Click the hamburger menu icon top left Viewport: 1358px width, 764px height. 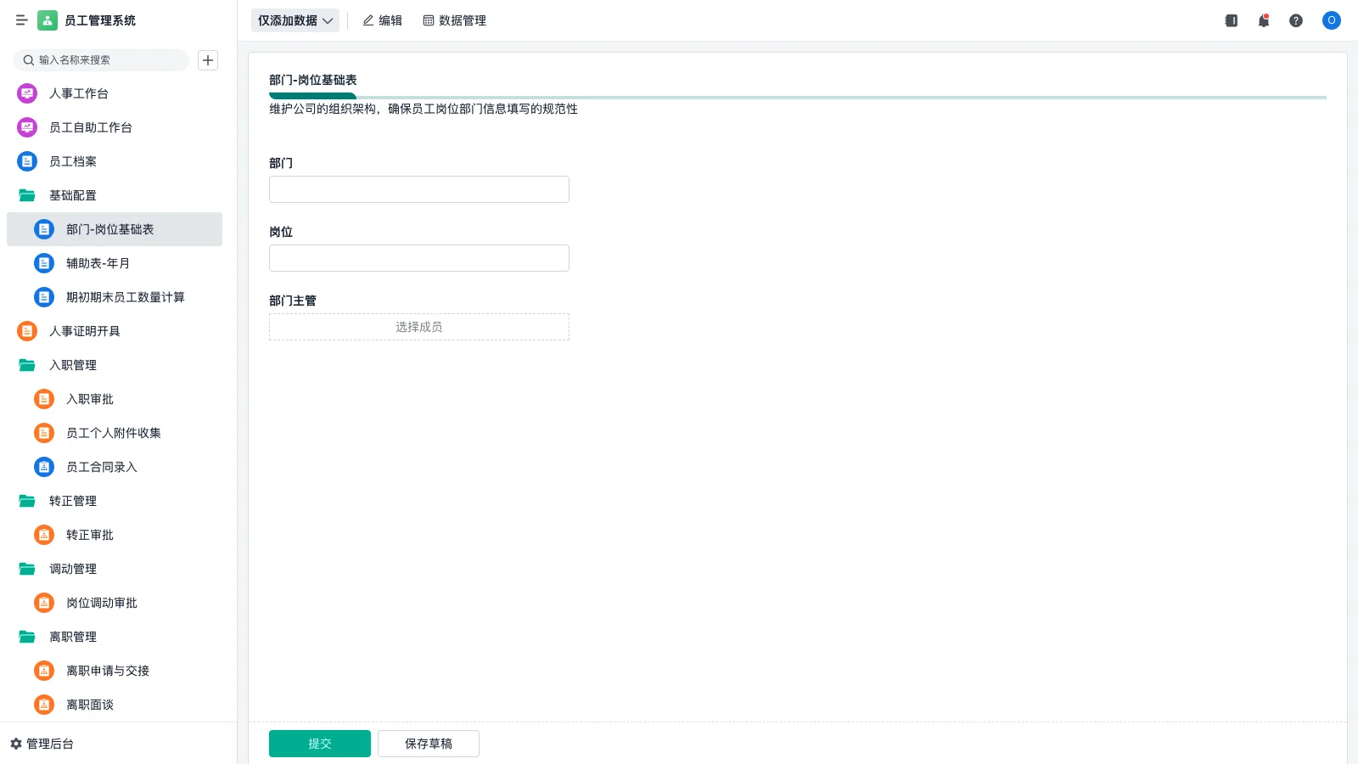click(21, 20)
